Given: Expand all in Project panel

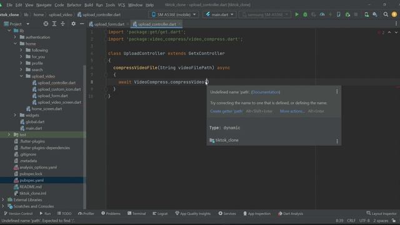Looking at the screenshot, I should pos(54,24).
